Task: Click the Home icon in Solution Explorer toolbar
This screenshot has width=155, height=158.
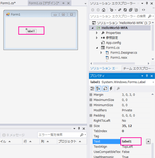Action: pyautogui.click(x=103, y=10)
